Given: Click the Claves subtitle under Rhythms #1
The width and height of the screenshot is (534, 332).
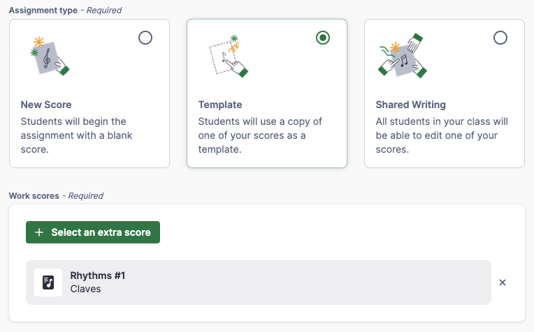Looking at the screenshot, I should coord(86,289).
